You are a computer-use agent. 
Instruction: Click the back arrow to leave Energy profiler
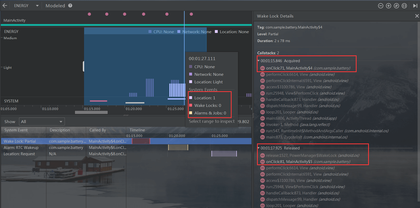[x=5, y=5]
